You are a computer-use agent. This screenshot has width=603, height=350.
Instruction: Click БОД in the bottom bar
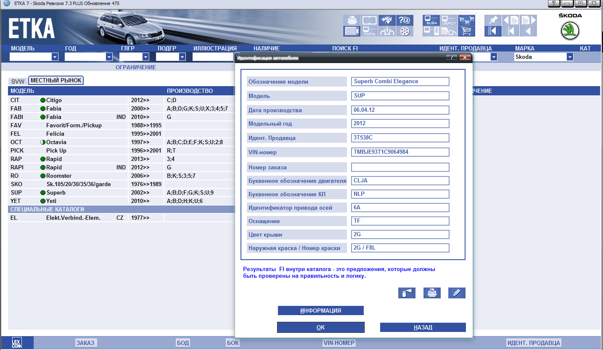click(x=183, y=343)
